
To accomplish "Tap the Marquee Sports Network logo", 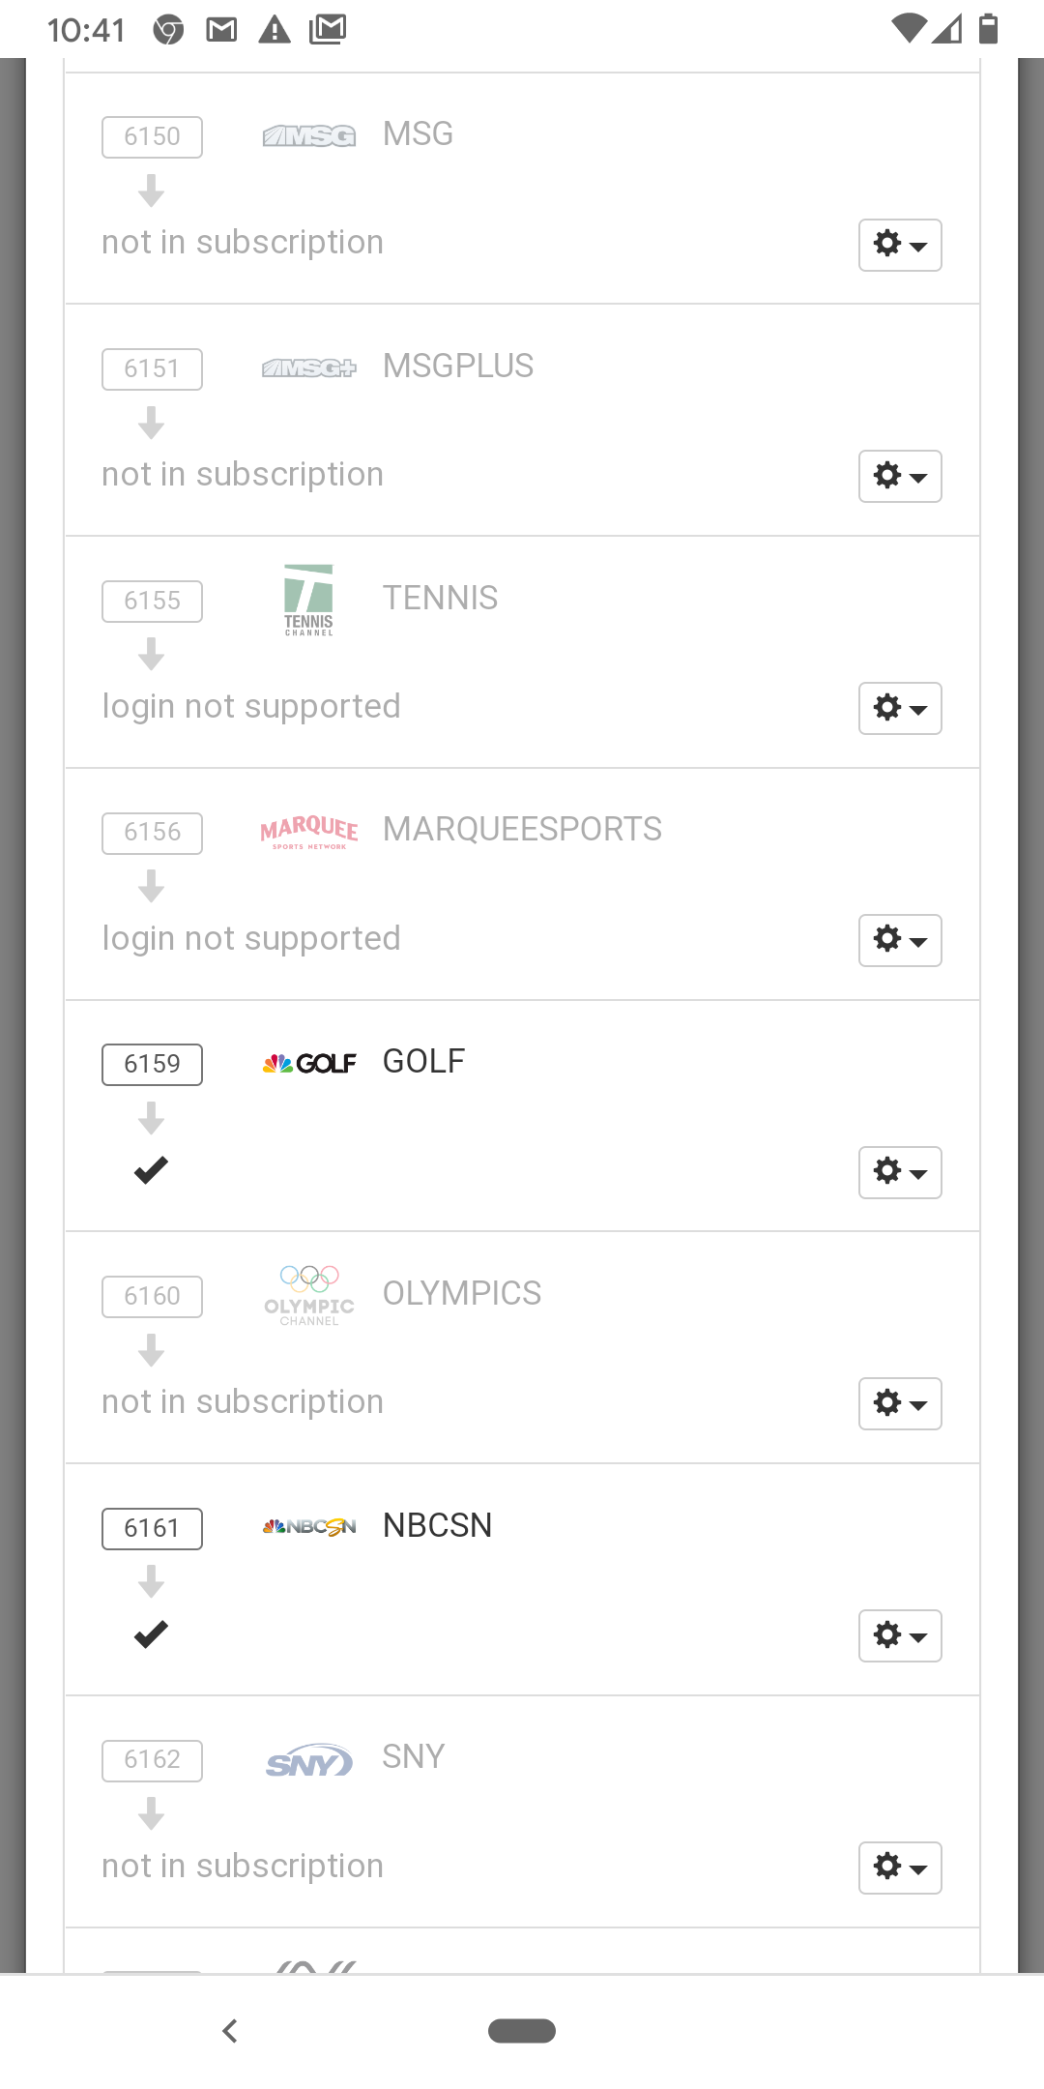I will coord(308,832).
